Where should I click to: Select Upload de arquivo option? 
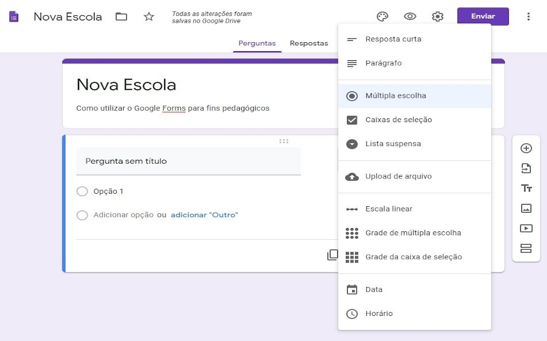[414, 176]
